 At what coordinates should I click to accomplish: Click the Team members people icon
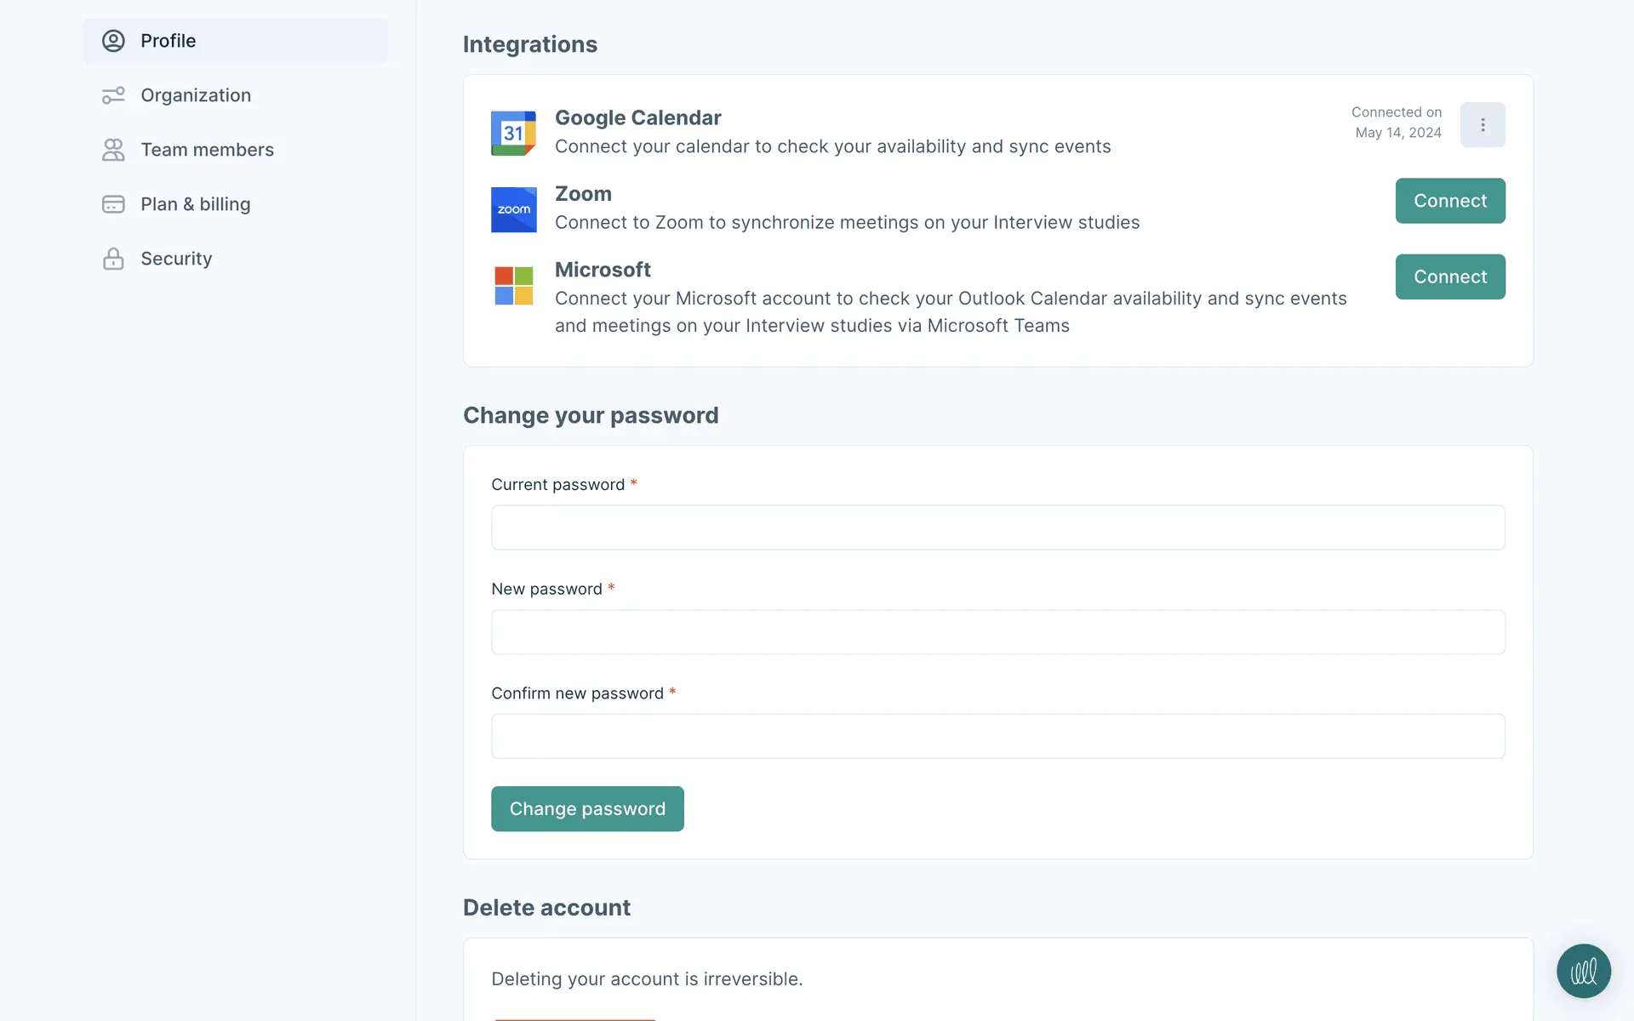[x=113, y=150]
